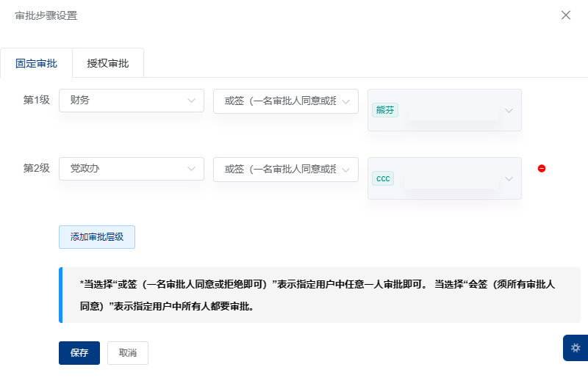Screen dimensions: 588x378
Task: Close the 审批步骤设置 dialog
Action: (565, 15)
